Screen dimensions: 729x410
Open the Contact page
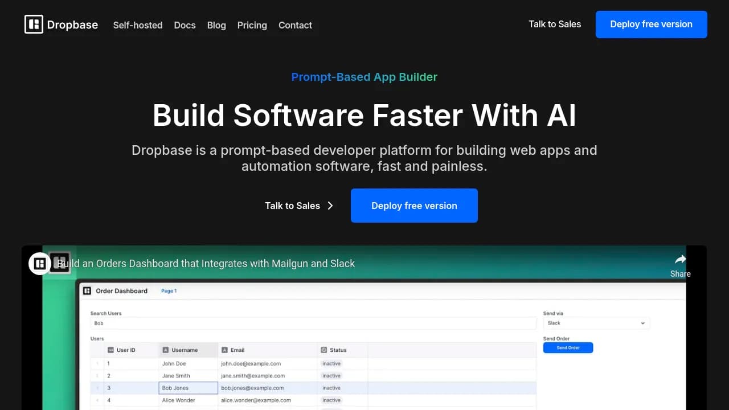295,25
